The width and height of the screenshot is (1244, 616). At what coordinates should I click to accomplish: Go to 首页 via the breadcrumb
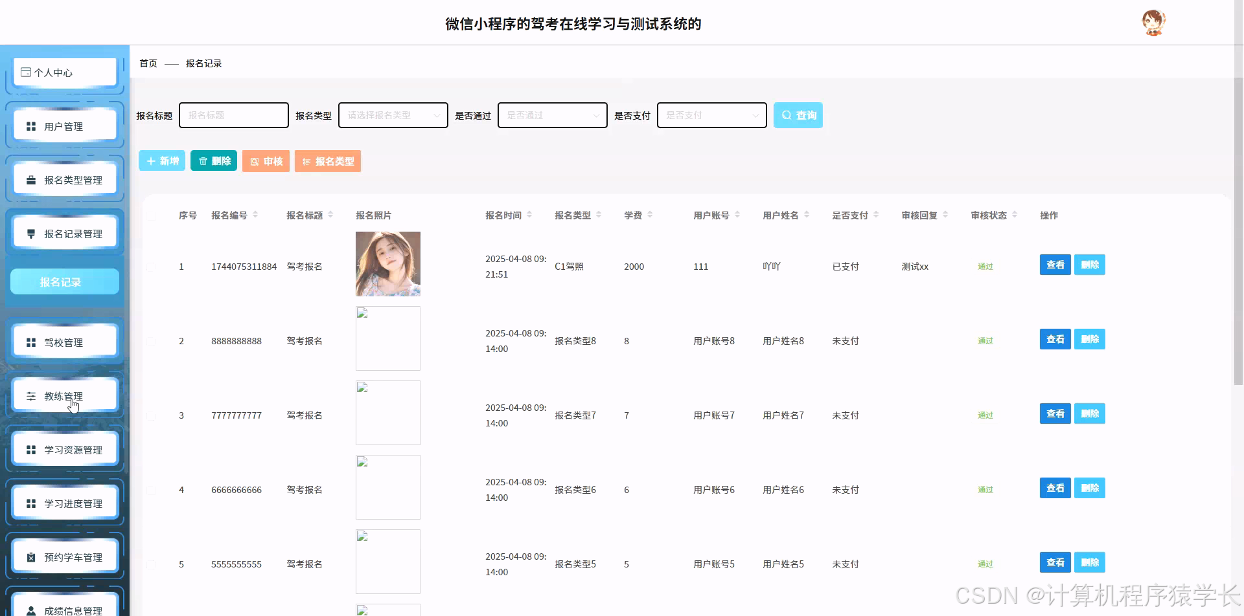148,63
